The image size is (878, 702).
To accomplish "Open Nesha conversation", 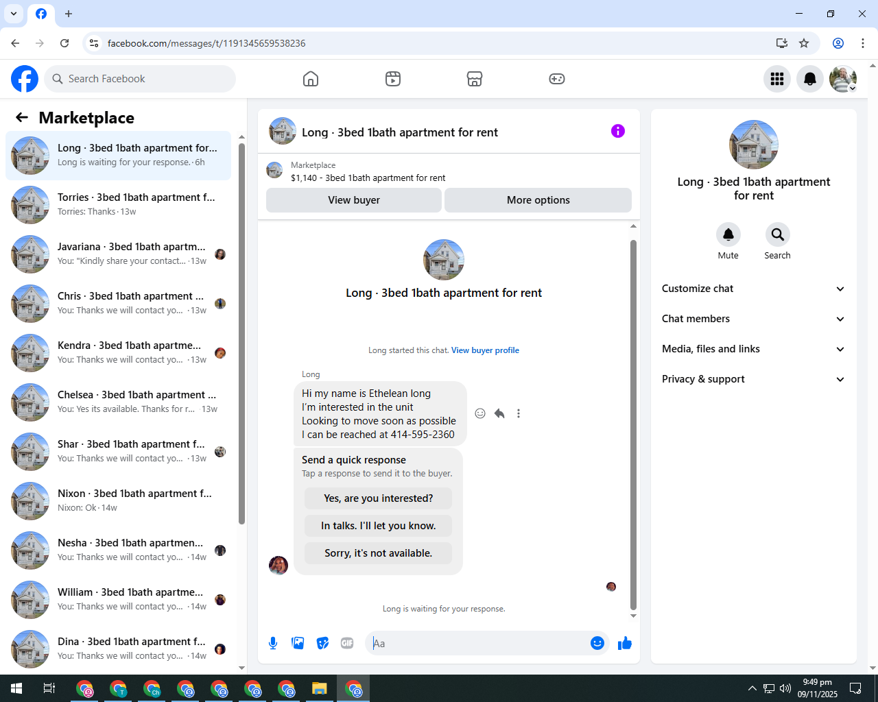I will point(118,550).
